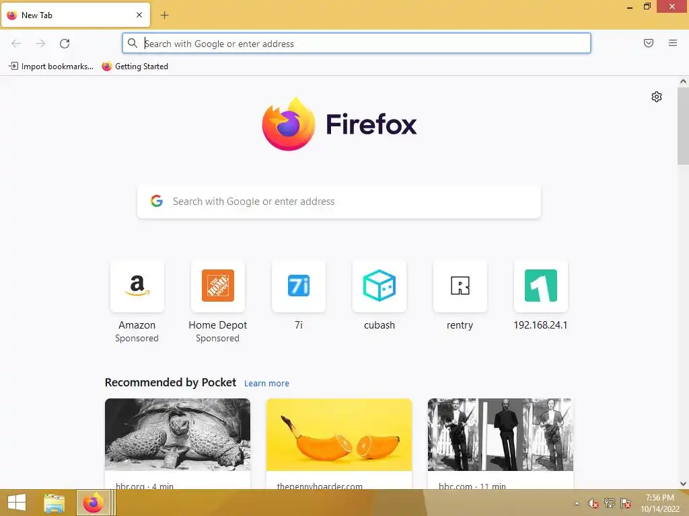
Task: Open the cubash shortcut tile
Action: coord(379,286)
